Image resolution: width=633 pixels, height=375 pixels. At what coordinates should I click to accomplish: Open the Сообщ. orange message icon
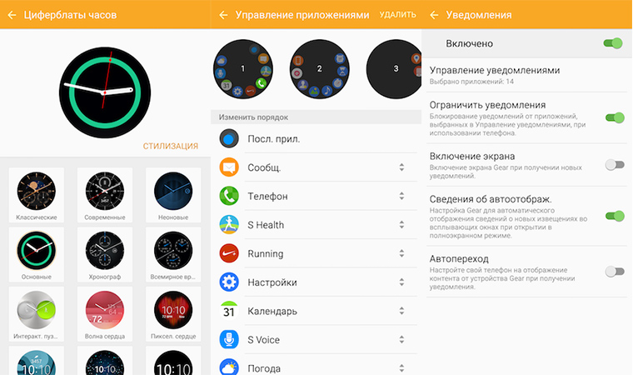pos(229,167)
